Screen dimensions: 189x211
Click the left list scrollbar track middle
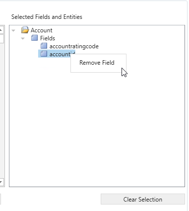tap(1, 110)
